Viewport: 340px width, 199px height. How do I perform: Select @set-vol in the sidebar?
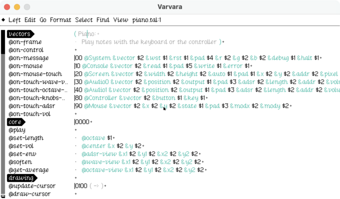click(x=21, y=146)
